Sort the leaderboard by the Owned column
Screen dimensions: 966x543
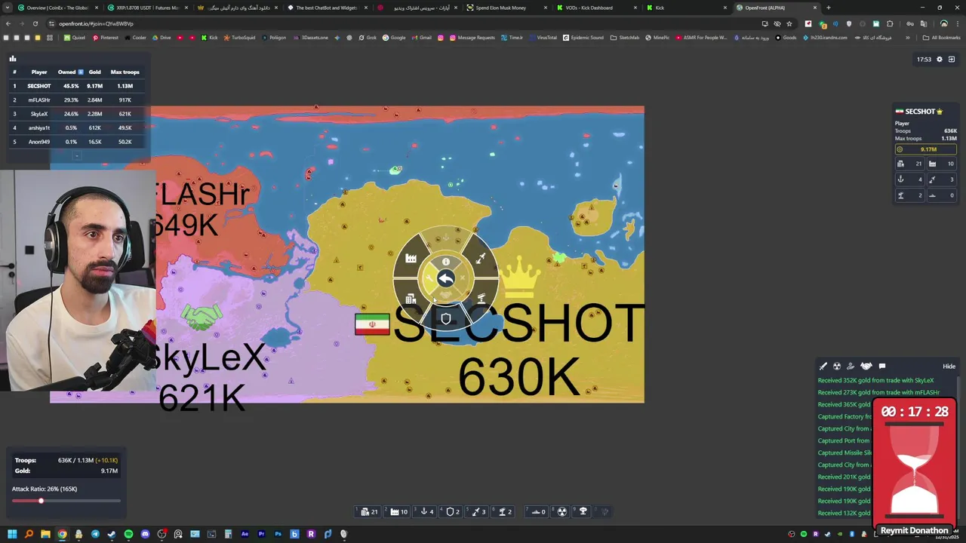point(71,72)
